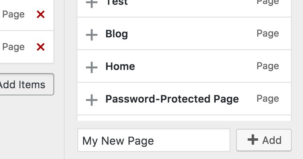Click the plus icon next to Password-Protected Page
The image size is (303, 159).
point(92,100)
